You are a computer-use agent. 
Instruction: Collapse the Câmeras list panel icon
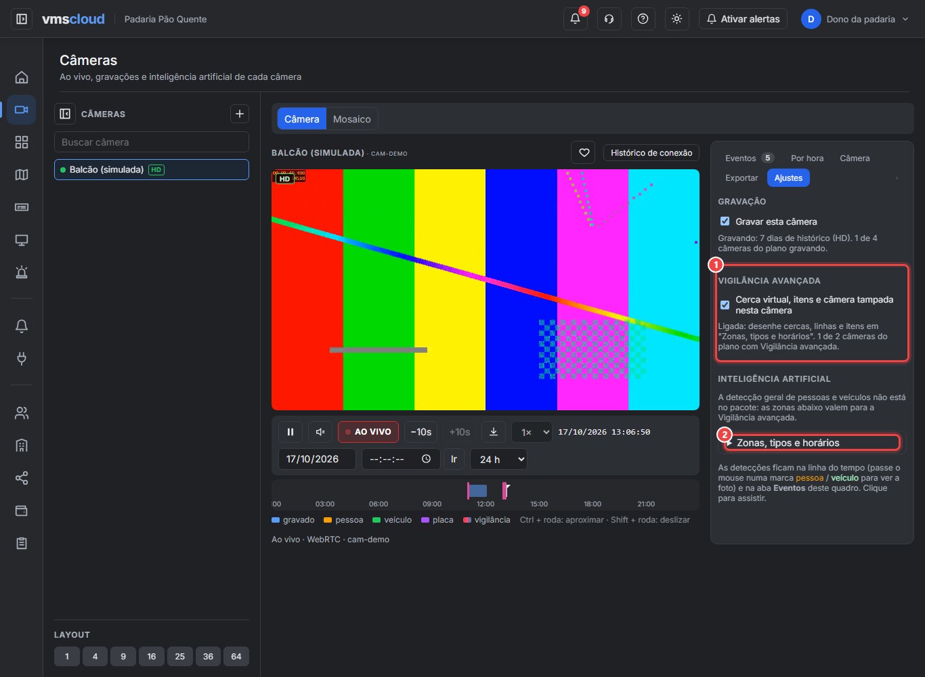click(x=65, y=114)
